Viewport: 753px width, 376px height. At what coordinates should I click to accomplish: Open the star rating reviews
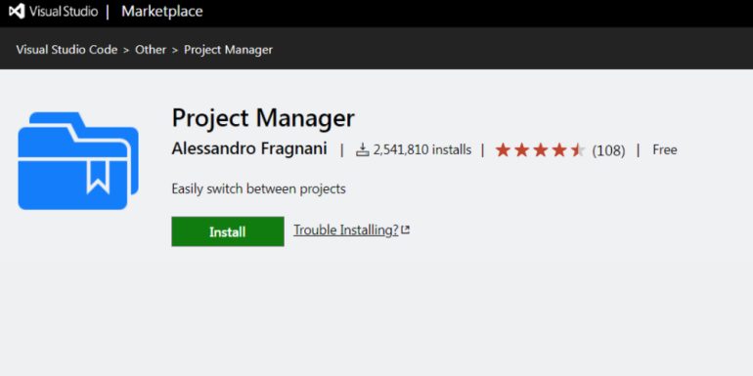click(540, 150)
